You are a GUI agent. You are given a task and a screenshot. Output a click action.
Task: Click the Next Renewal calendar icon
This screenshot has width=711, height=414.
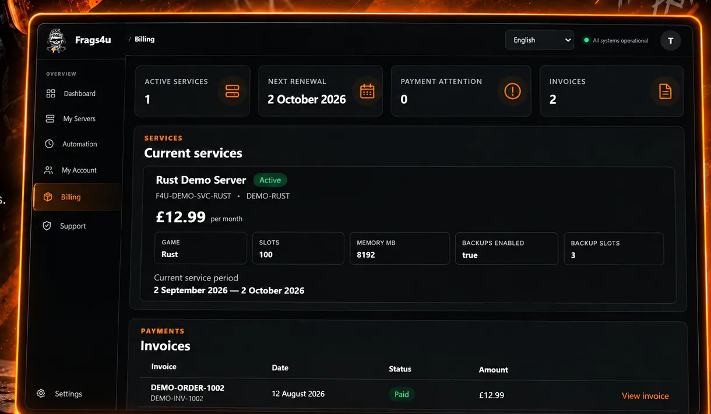tap(367, 91)
